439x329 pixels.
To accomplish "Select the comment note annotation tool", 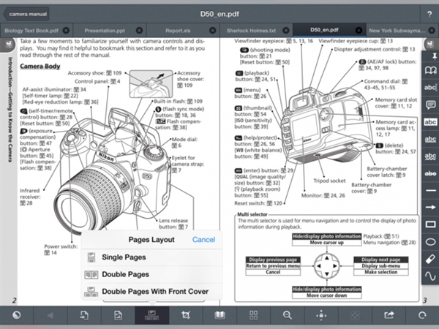I will pyautogui.click(x=431, y=105).
